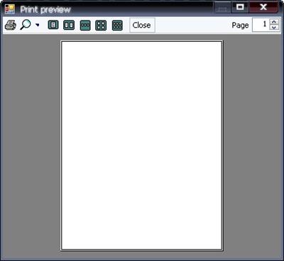Click the printer icon to print

click(x=11, y=25)
